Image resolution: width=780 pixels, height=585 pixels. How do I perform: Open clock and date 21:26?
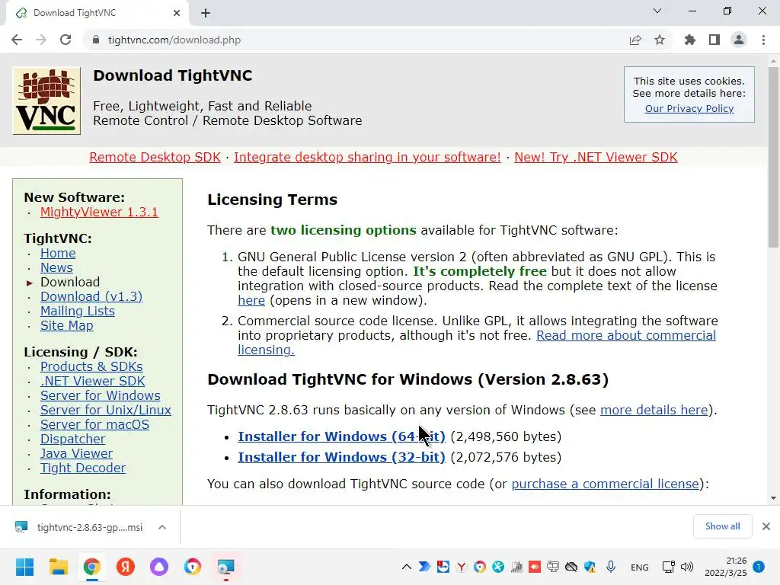[726, 567]
